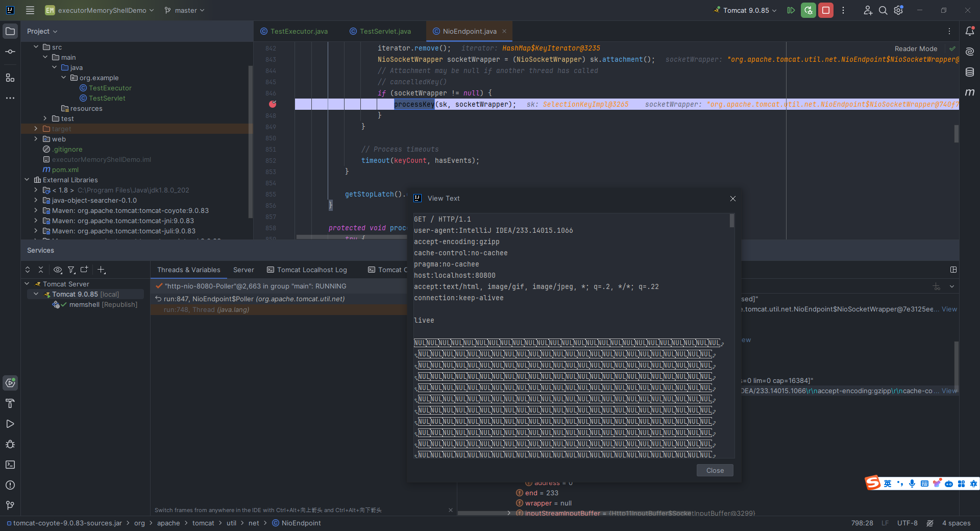This screenshot has height=531, width=980.
Task: Click the green Rerun debug button
Action: click(x=808, y=10)
